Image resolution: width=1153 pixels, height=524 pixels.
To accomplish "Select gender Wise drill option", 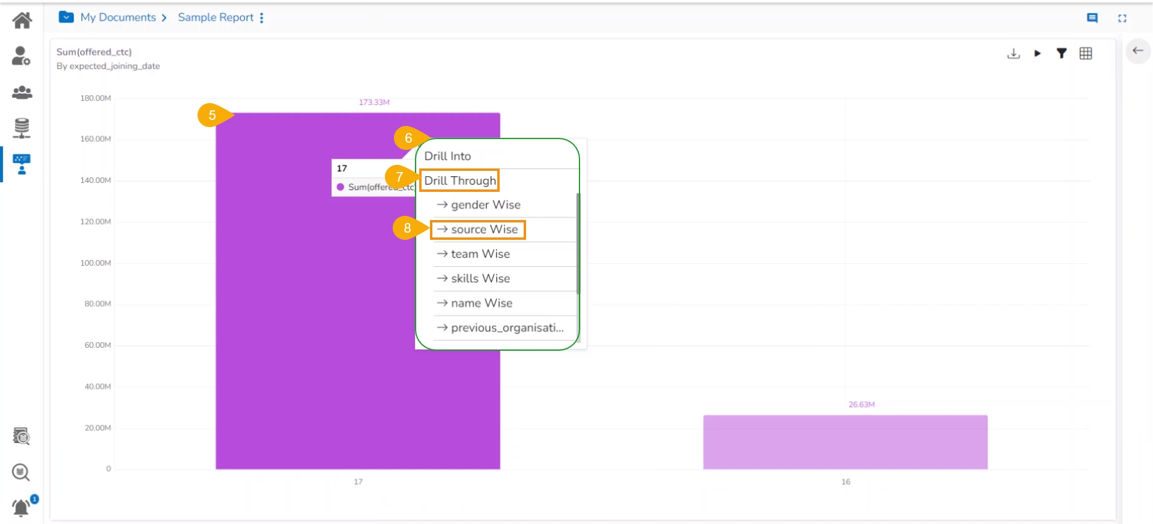I will [x=486, y=205].
